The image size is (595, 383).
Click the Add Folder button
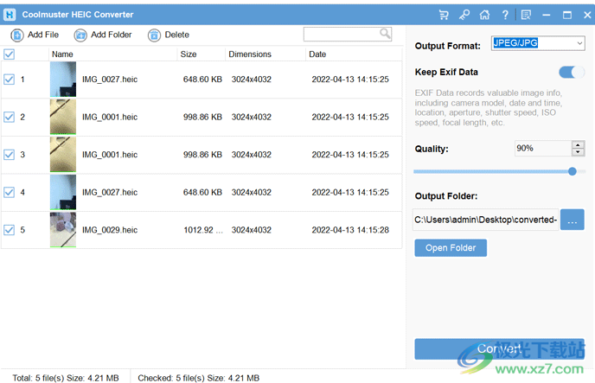103,35
